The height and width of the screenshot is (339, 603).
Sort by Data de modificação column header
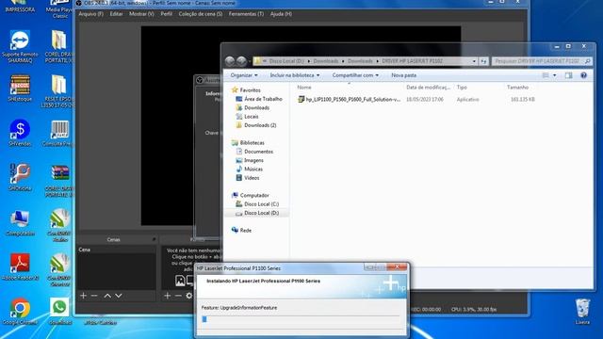tap(429, 88)
